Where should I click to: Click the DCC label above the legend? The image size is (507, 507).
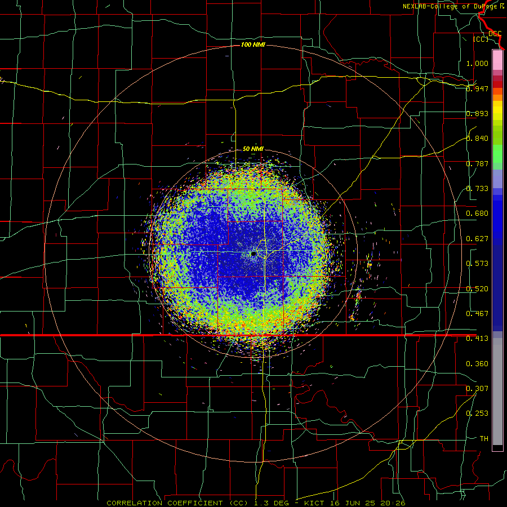(x=495, y=33)
